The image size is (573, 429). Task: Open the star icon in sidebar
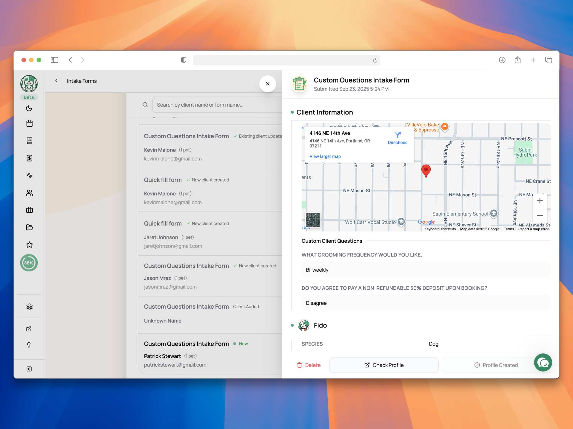tap(29, 245)
